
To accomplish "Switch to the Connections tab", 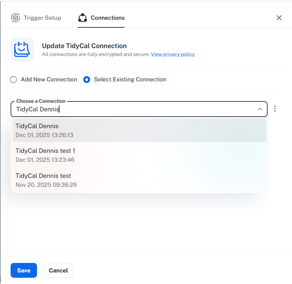I will 101,18.
